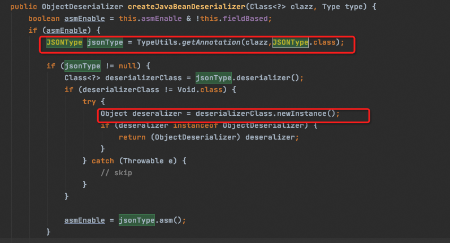Screen dimensions: 450x243
Task: Click the 'Object' type keyword
Action: pyautogui.click(x=114, y=114)
